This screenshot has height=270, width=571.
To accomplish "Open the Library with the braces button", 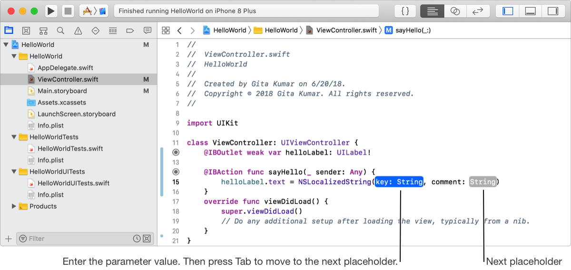I will click(x=405, y=11).
